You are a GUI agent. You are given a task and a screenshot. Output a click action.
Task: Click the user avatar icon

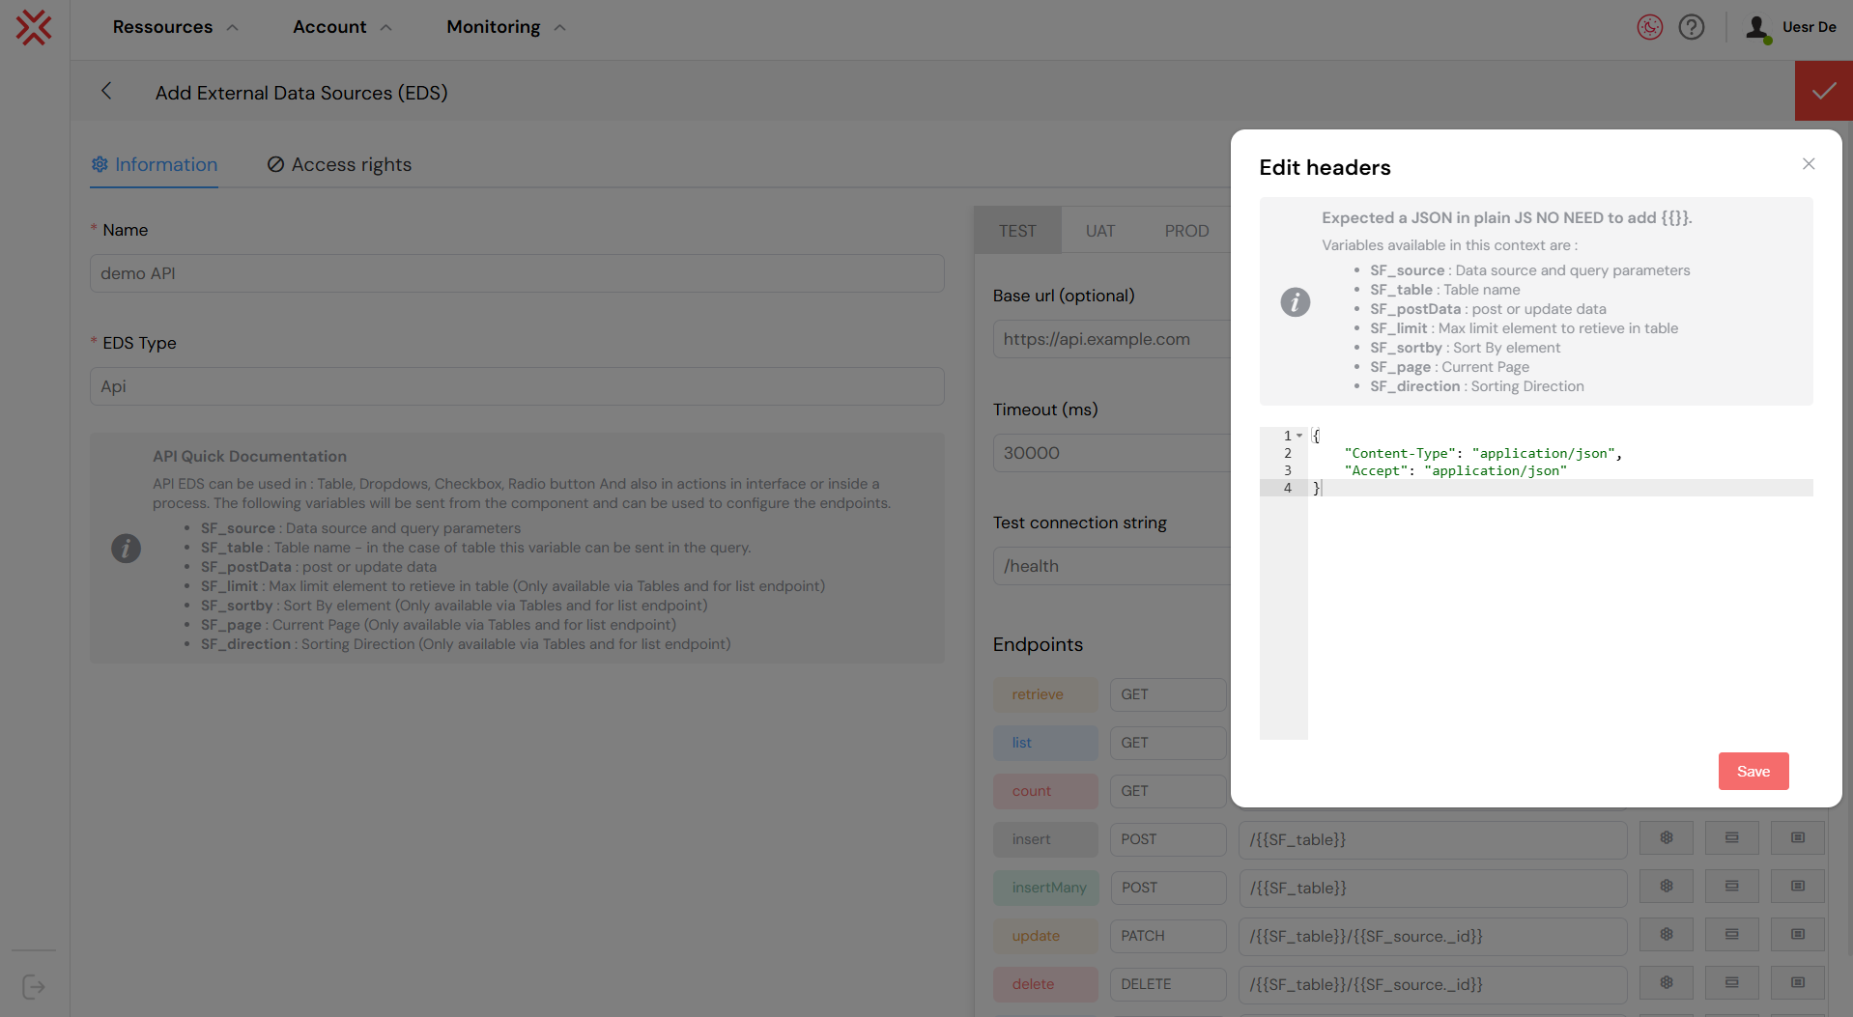pyautogui.click(x=1756, y=28)
